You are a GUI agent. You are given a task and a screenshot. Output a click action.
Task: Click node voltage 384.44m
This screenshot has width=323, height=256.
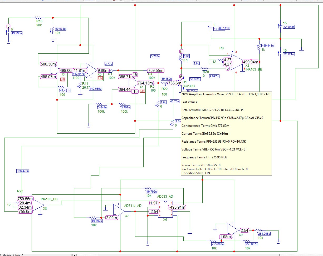pyautogui.click(x=126, y=89)
